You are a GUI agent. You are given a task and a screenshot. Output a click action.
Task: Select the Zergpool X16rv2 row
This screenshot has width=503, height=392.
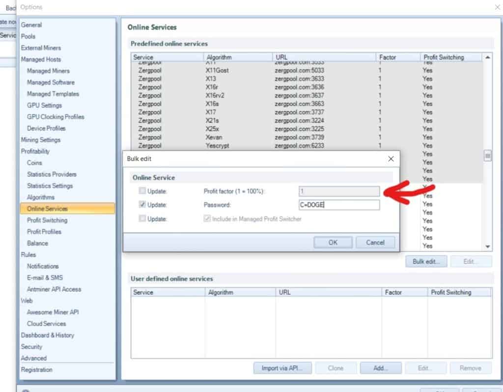[307, 96]
